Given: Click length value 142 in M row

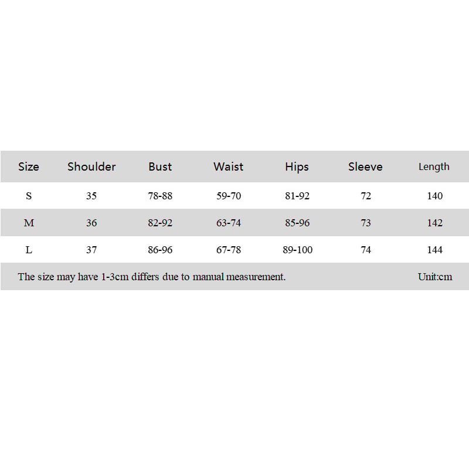Looking at the screenshot, I should click(x=434, y=223).
